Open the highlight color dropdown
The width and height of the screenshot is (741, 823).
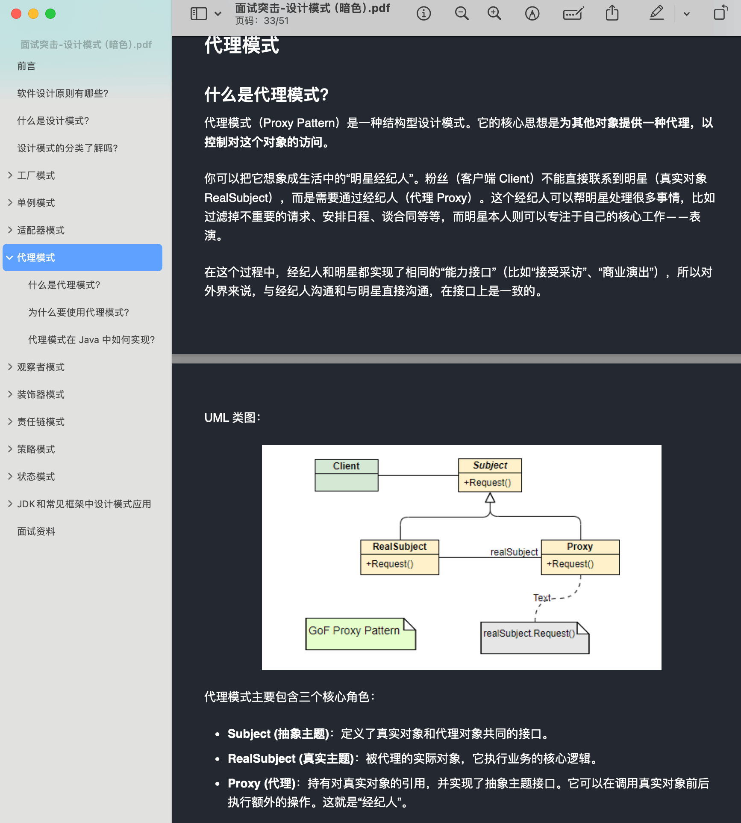[685, 13]
